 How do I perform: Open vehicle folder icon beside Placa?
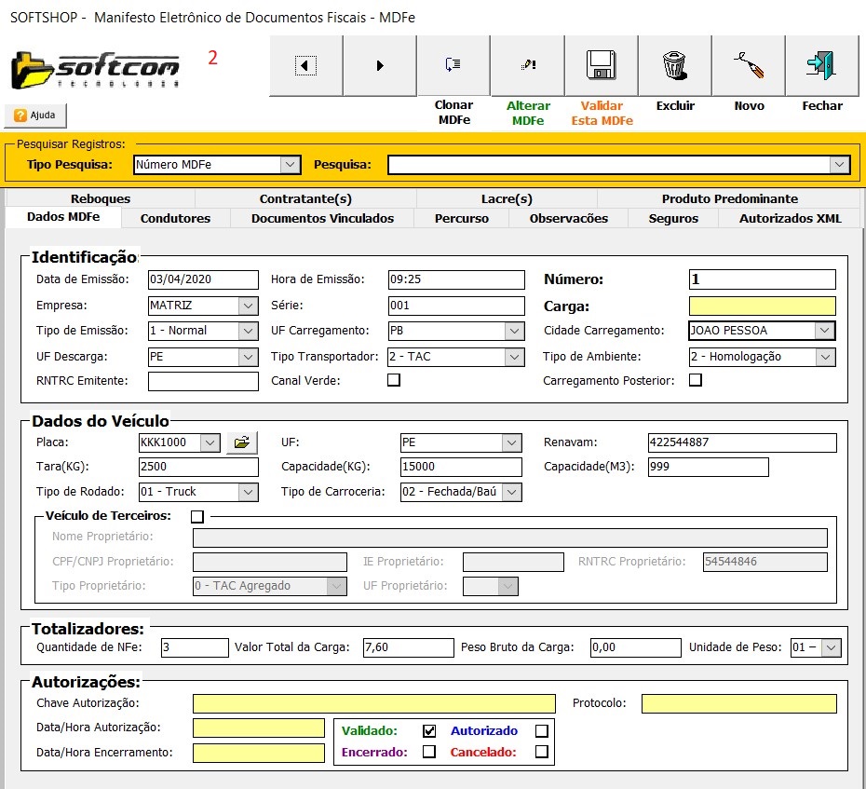pos(241,442)
